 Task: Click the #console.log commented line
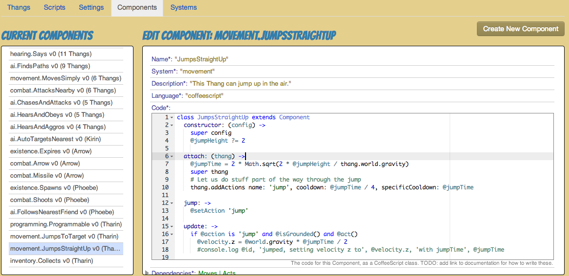[x=351, y=250]
